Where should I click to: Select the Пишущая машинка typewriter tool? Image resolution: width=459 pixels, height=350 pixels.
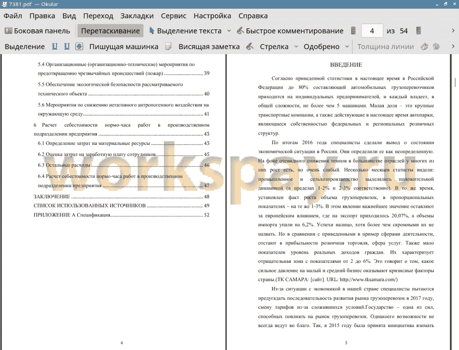click(123, 46)
